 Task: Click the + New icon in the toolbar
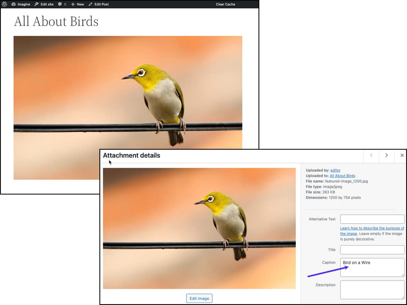(x=76, y=4)
